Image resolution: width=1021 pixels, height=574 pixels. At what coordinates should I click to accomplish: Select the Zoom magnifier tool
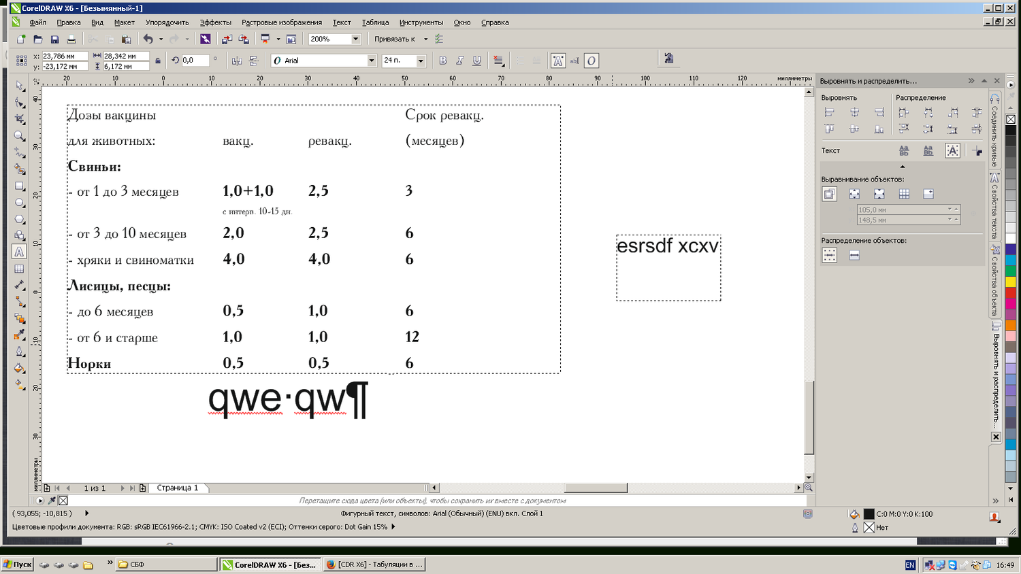point(19,136)
